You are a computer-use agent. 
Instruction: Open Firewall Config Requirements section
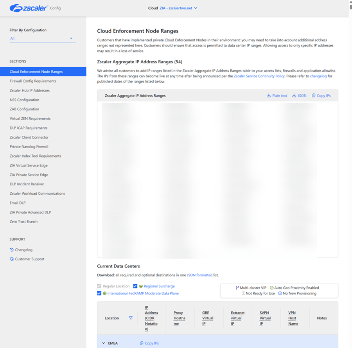click(33, 81)
